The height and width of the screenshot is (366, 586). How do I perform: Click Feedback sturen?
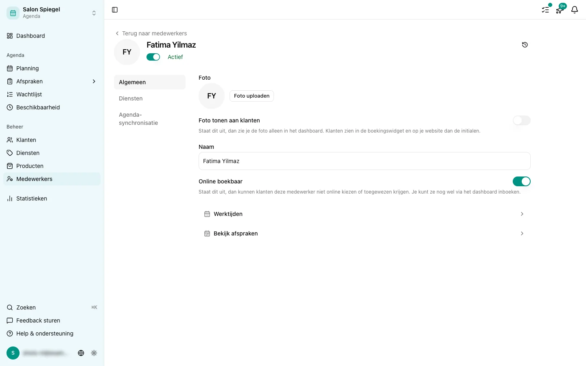52,320
